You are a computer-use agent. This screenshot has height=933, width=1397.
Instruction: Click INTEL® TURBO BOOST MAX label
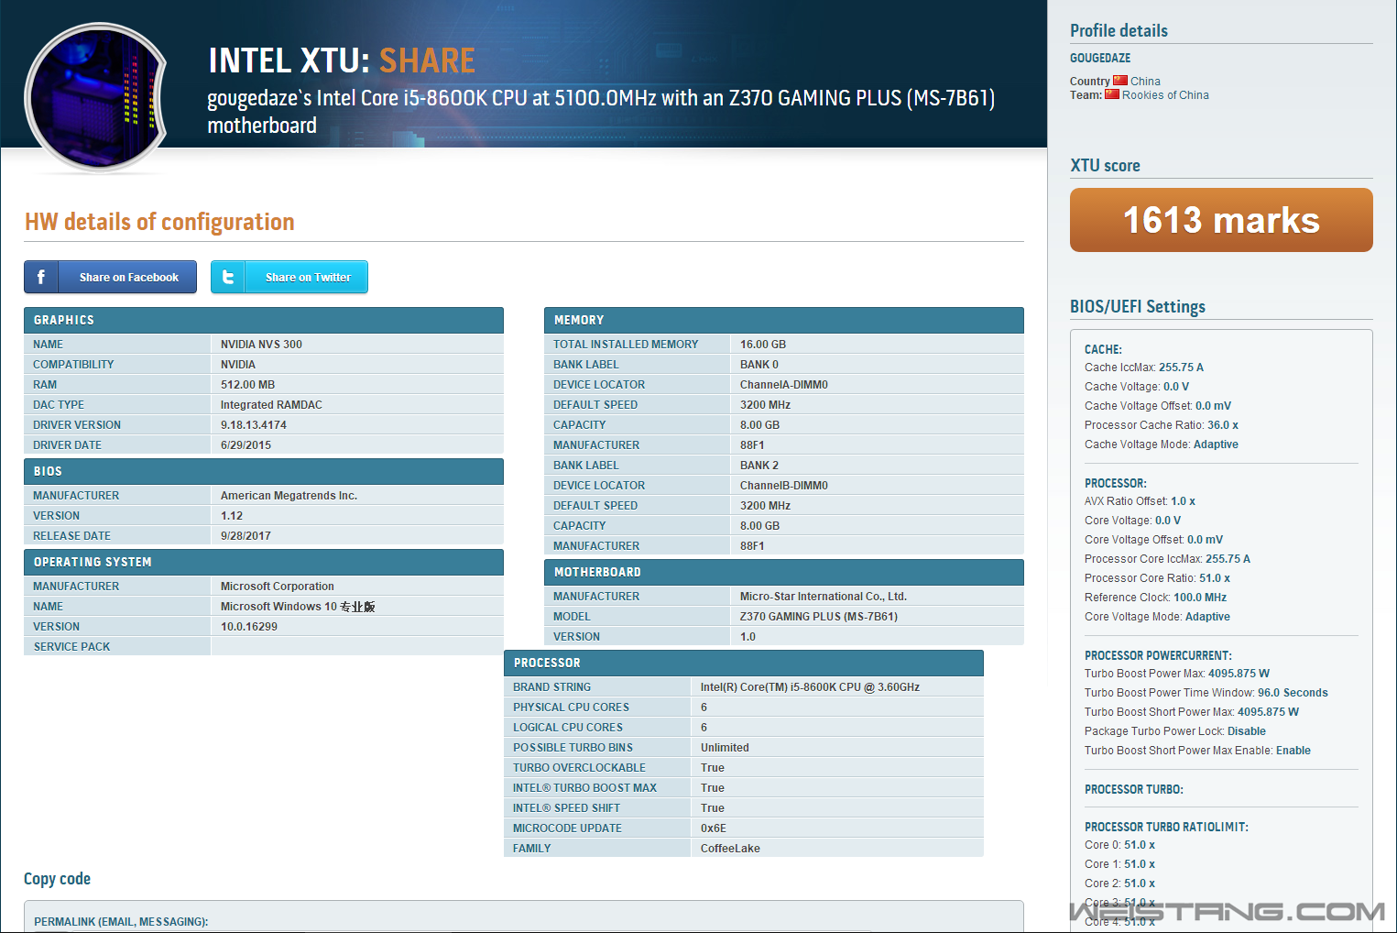point(584,788)
